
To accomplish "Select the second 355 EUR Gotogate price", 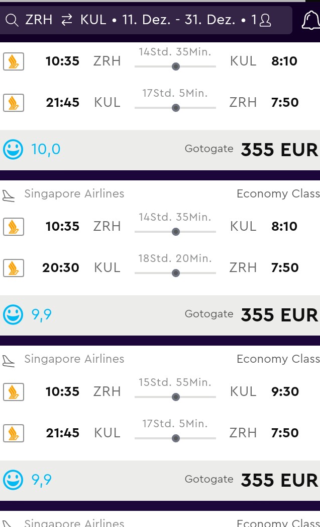I will tap(279, 315).
